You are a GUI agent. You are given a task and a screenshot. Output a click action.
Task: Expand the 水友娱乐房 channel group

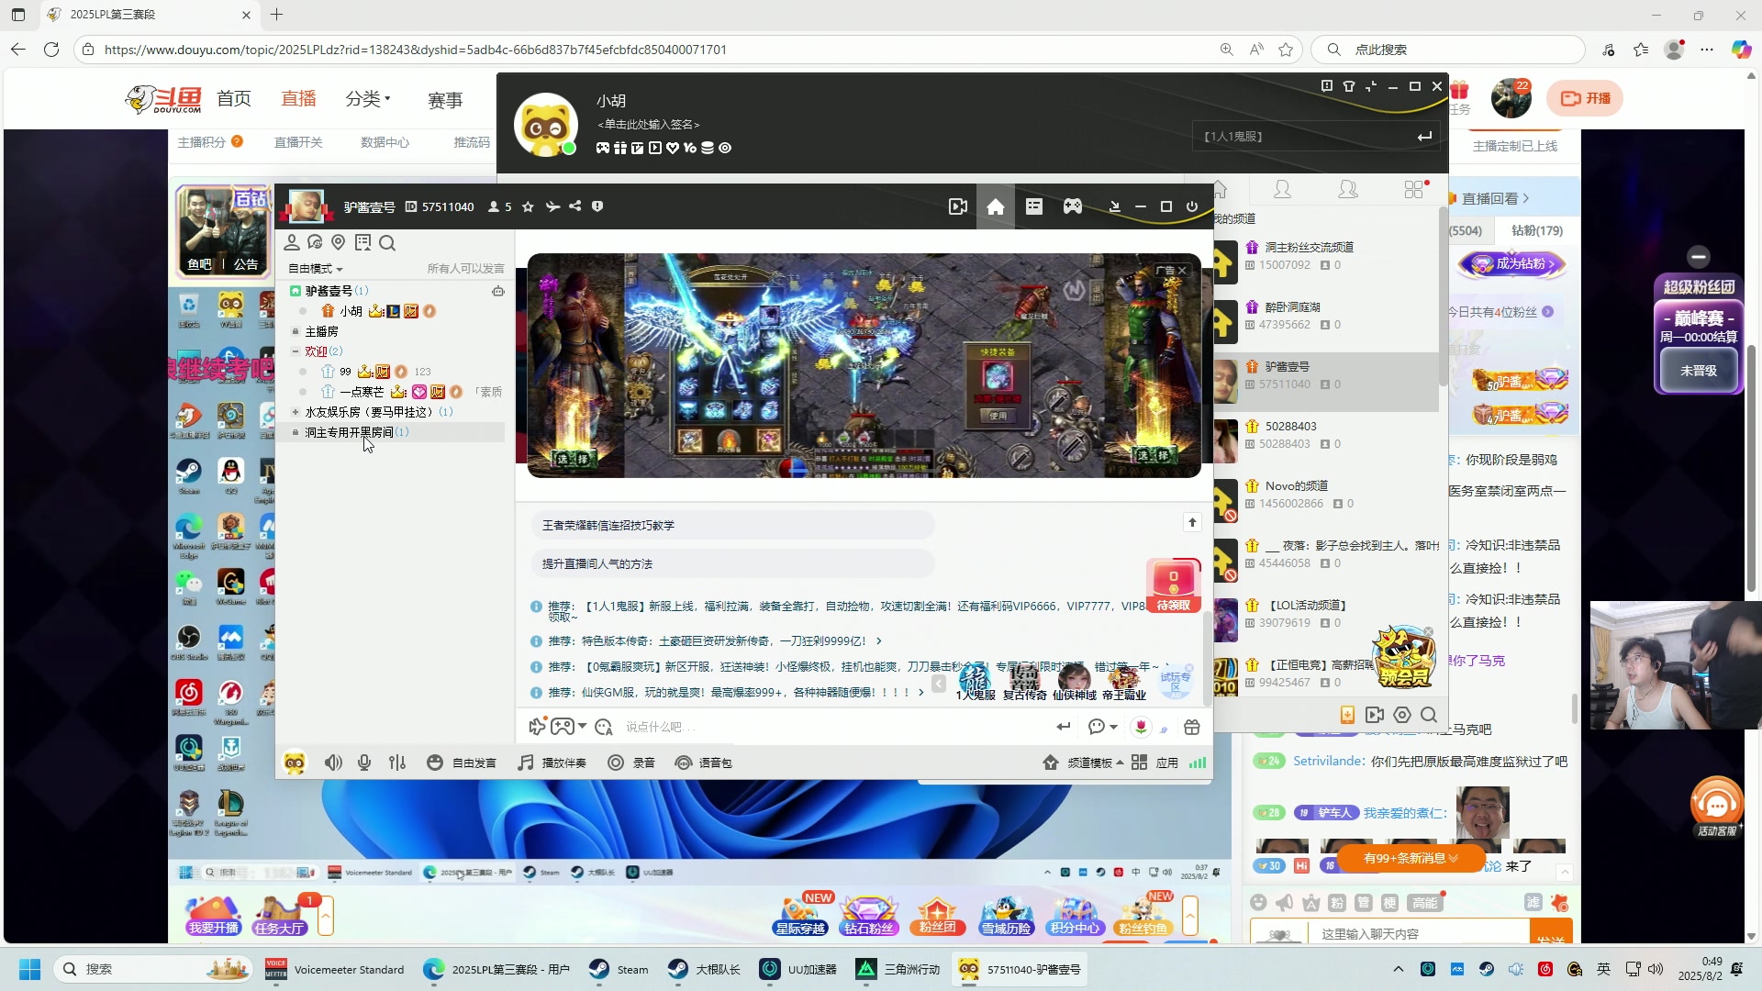tap(296, 412)
